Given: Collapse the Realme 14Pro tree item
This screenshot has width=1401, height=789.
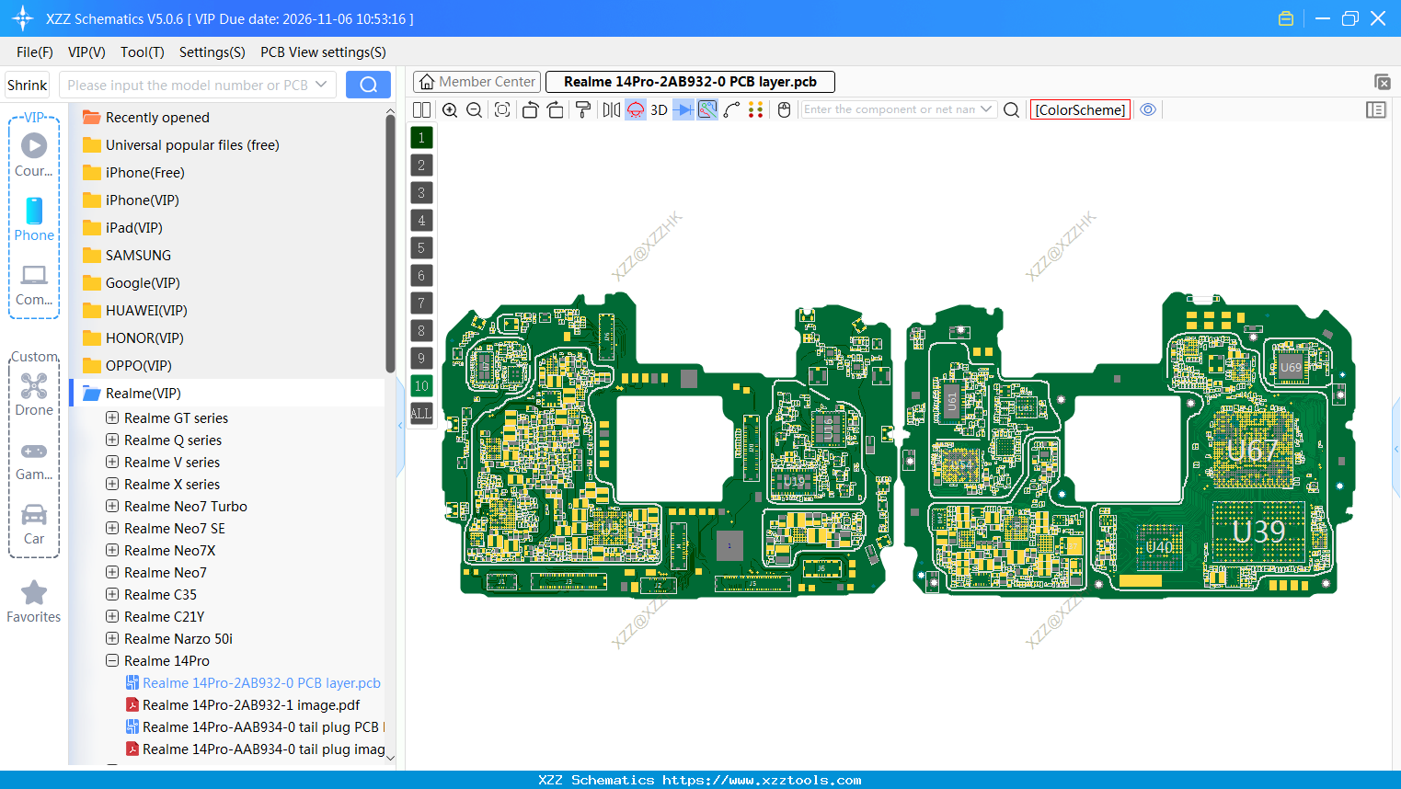Looking at the screenshot, I should coord(110,660).
